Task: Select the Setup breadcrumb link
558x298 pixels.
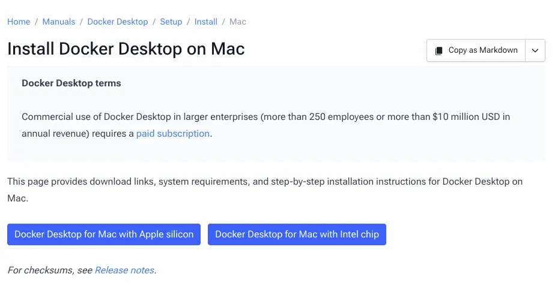Action: pyautogui.click(x=171, y=22)
